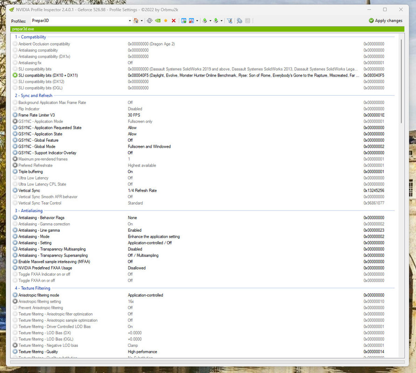Collapse the 3 - Antialiasing section header
416x373 pixels.
[29, 211]
